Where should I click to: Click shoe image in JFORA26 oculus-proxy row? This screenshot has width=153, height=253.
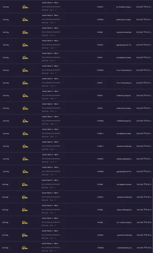(x=25, y=19)
